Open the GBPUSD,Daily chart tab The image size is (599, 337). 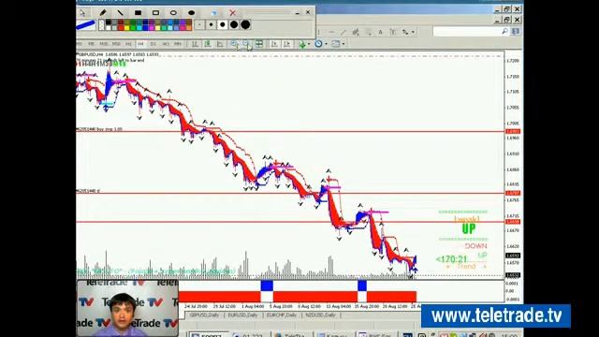[x=204, y=315]
